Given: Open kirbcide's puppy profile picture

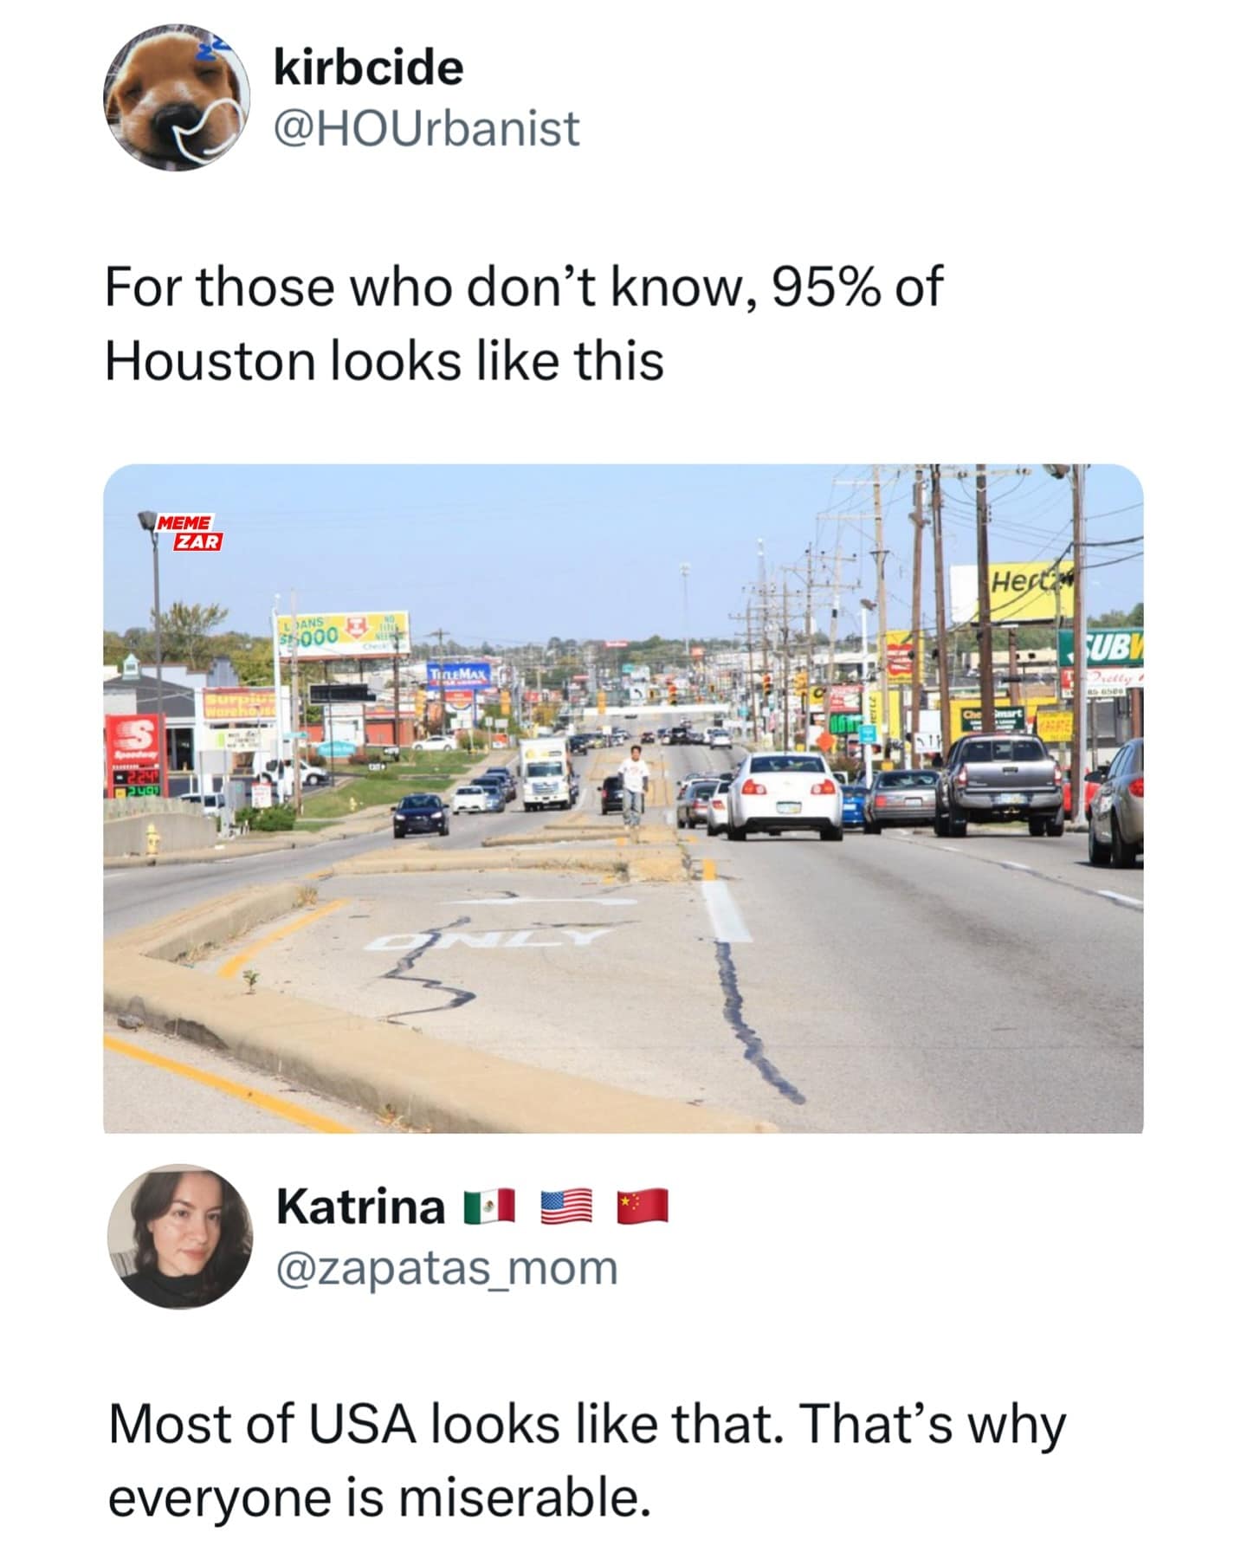Looking at the screenshot, I should tap(177, 98).
